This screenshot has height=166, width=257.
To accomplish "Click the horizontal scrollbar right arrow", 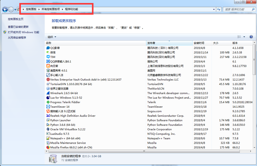I will click(x=250, y=151).
